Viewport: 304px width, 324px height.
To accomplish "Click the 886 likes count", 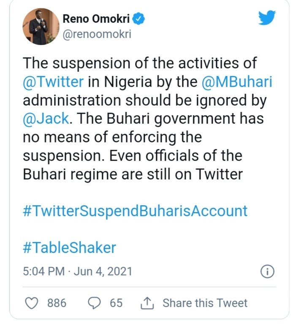I will point(57,303).
